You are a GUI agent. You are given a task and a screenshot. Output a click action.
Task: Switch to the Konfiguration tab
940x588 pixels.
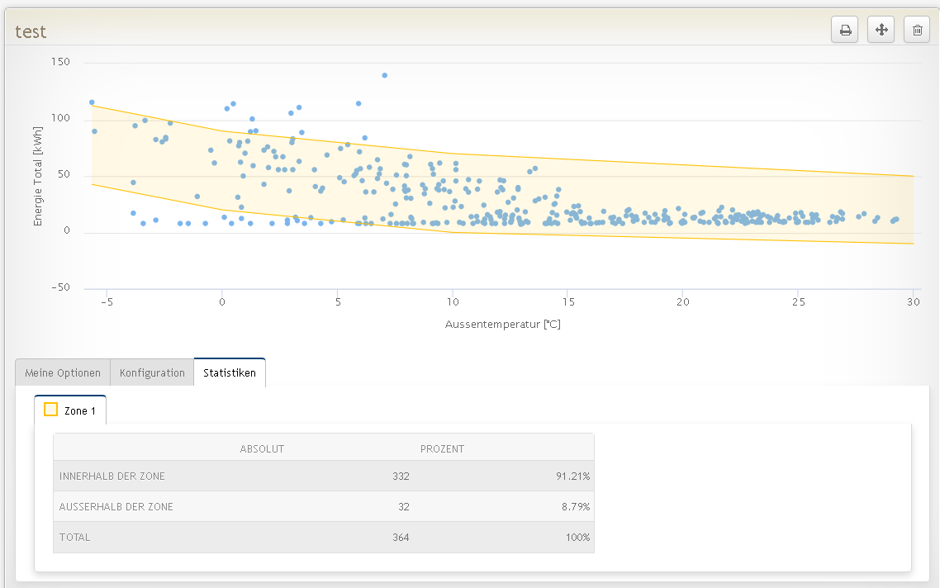[x=152, y=372]
